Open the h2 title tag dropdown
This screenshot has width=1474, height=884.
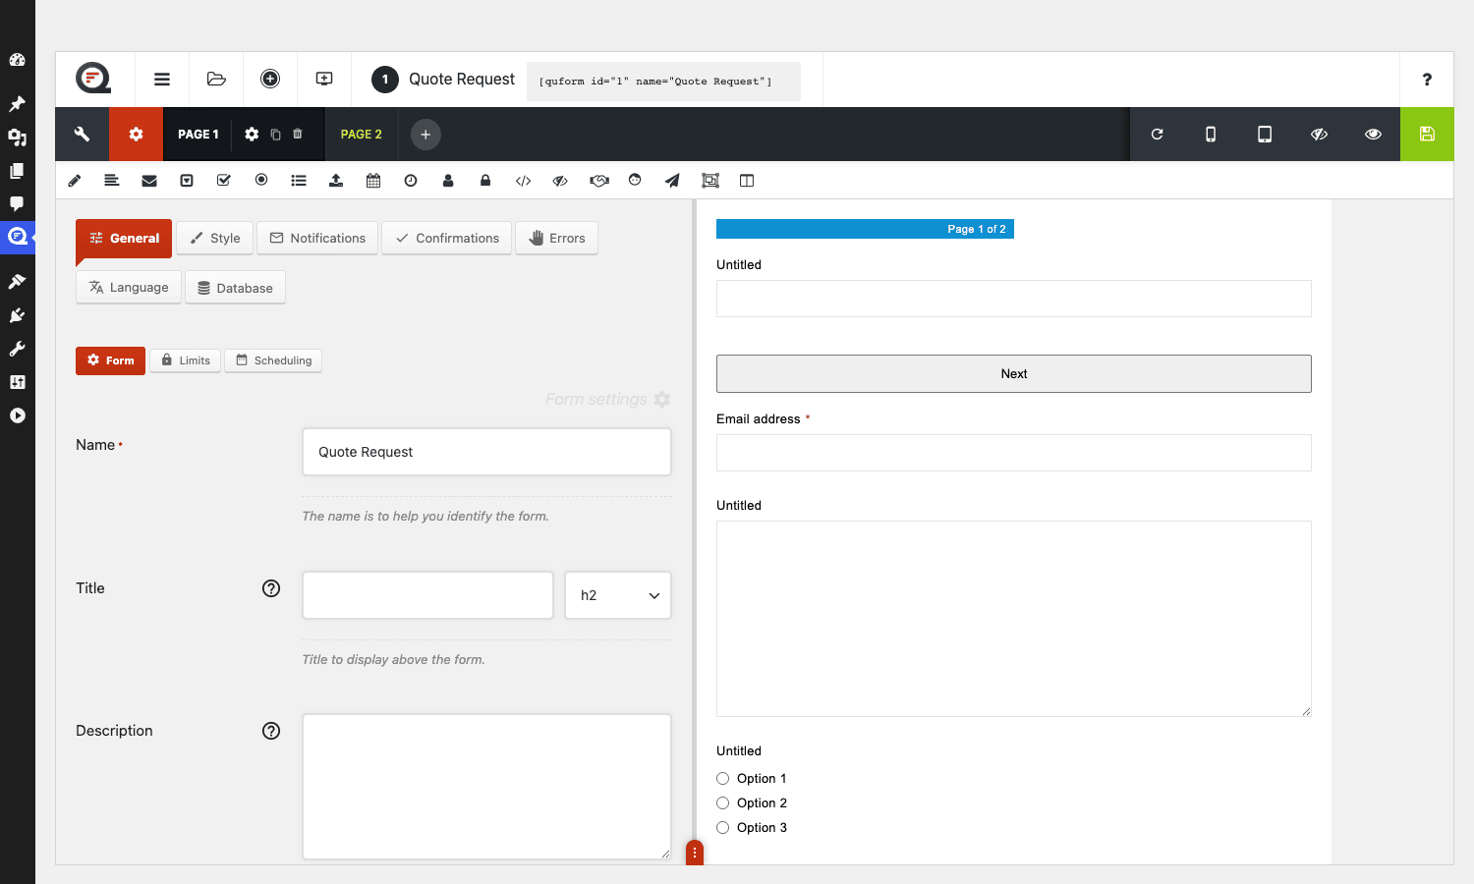(618, 595)
